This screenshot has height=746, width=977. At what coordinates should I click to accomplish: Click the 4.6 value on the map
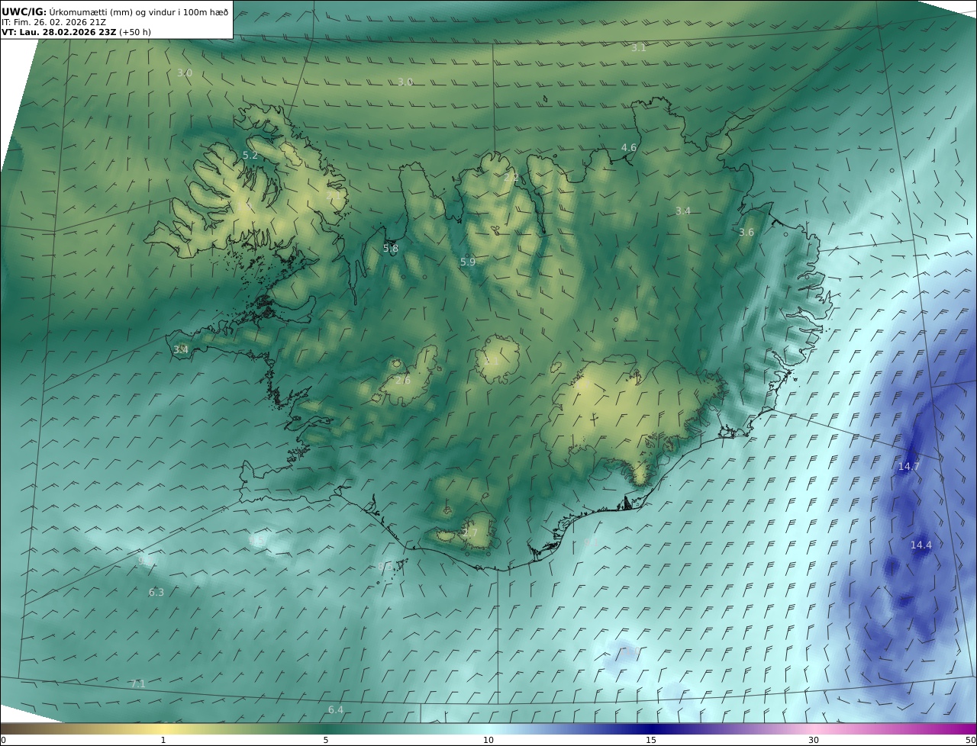(629, 147)
